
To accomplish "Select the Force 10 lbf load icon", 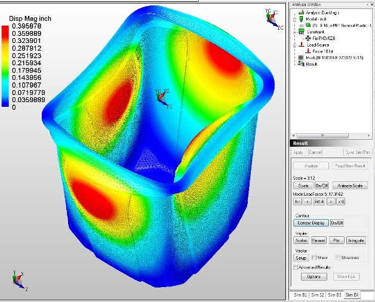I will (x=308, y=51).
